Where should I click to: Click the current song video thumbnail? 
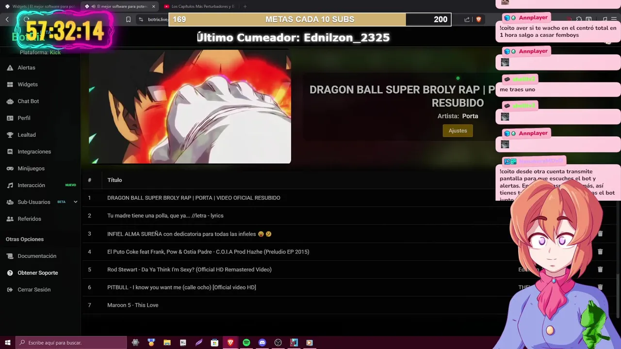[x=190, y=107]
